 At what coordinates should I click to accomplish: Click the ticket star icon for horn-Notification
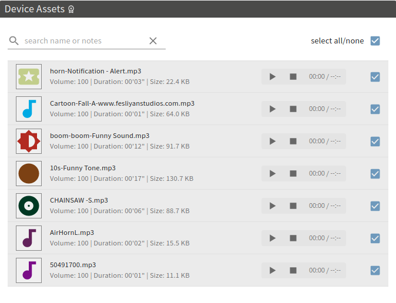click(x=28, y=76)
